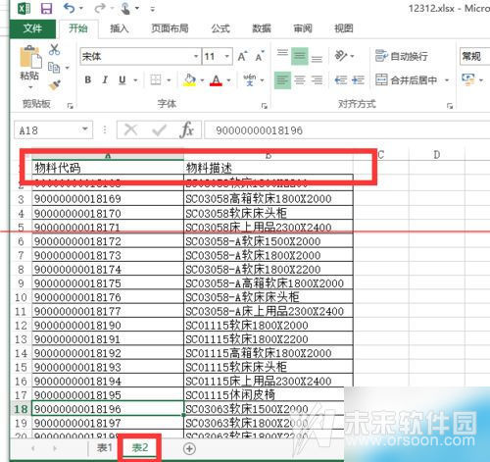The width and height of the screenshot is (490, 462).
Task: Click cell 90000000018177
Action: [x=108, y=311]
